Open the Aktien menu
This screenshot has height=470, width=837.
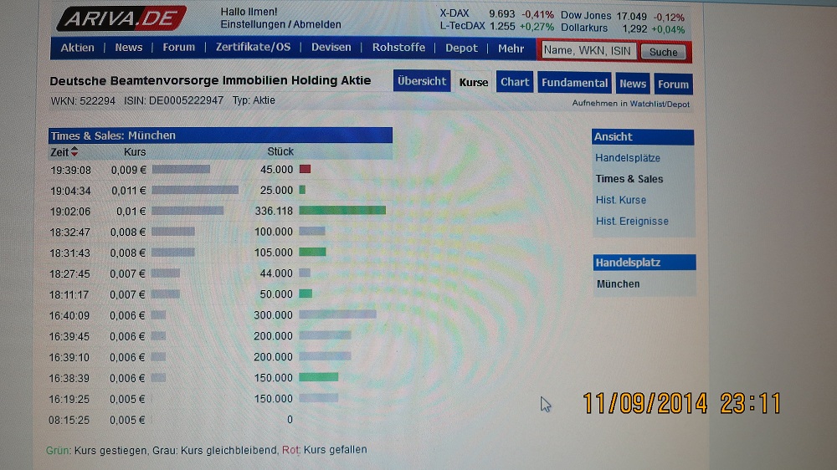(78, 48)
